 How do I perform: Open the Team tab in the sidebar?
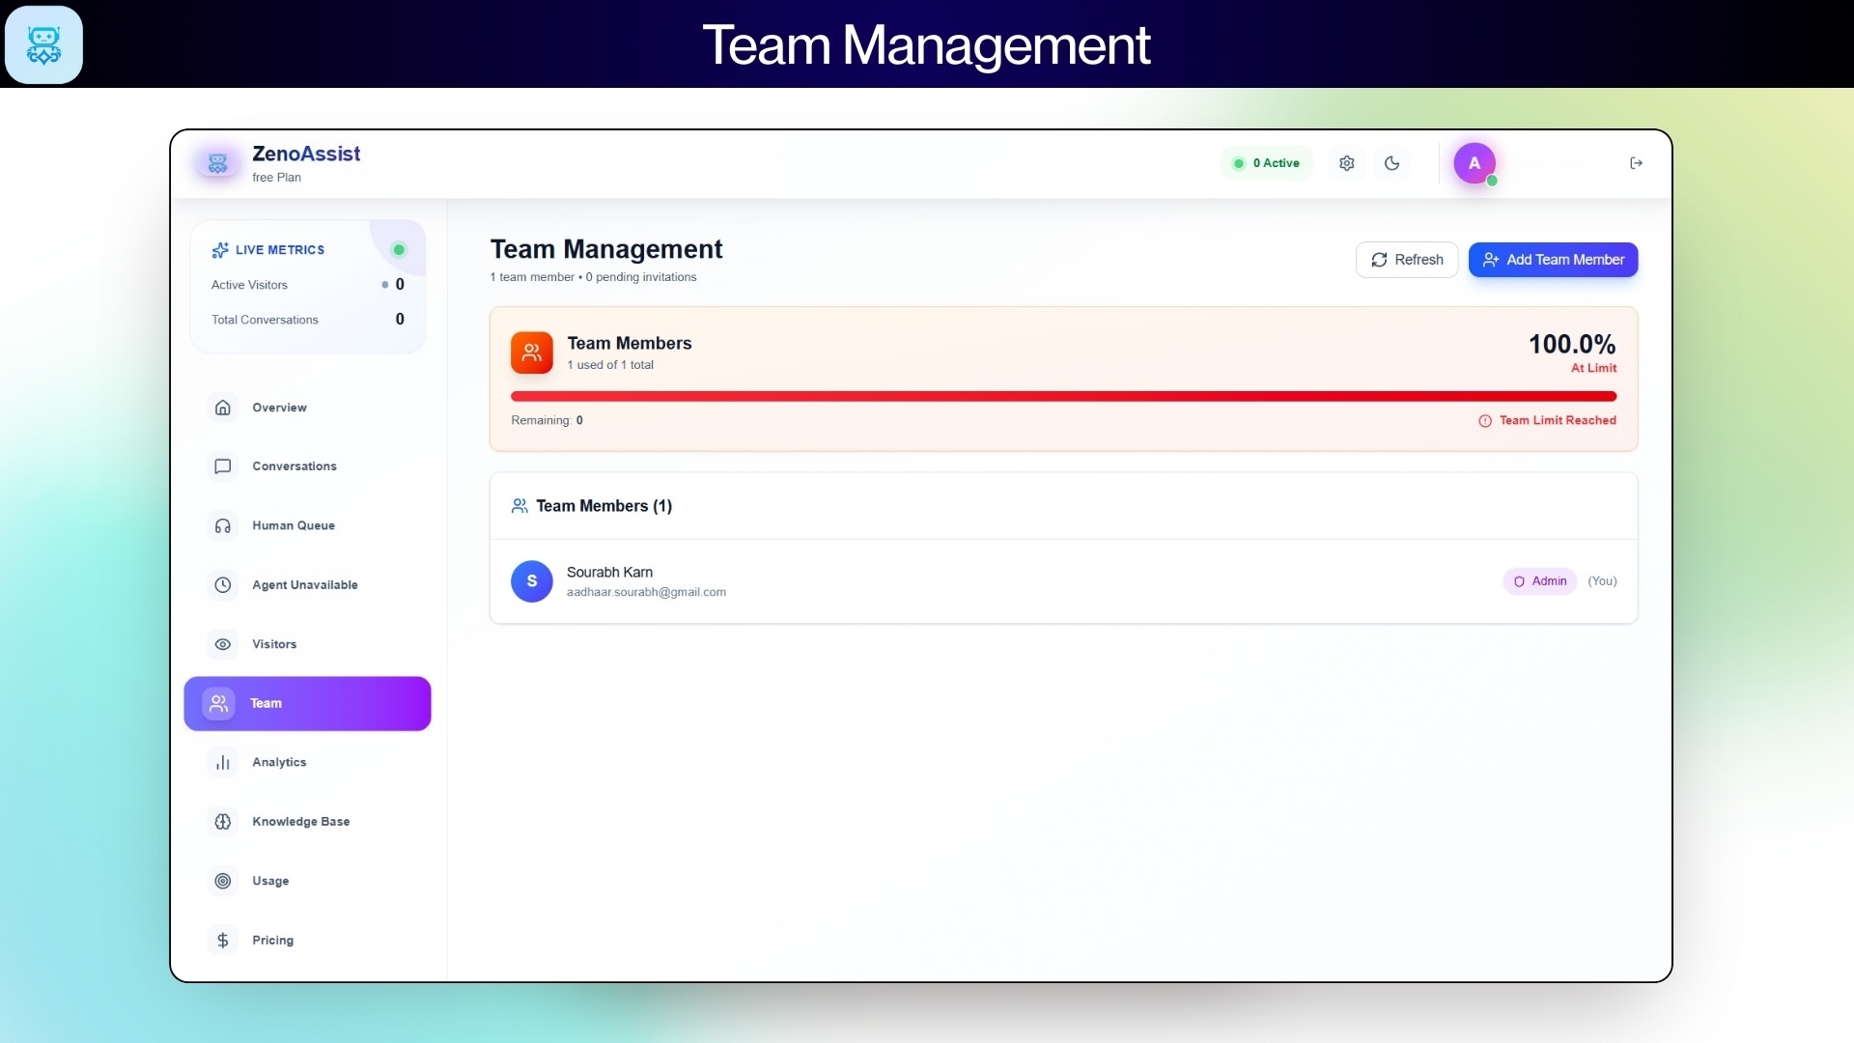(266, 703)
